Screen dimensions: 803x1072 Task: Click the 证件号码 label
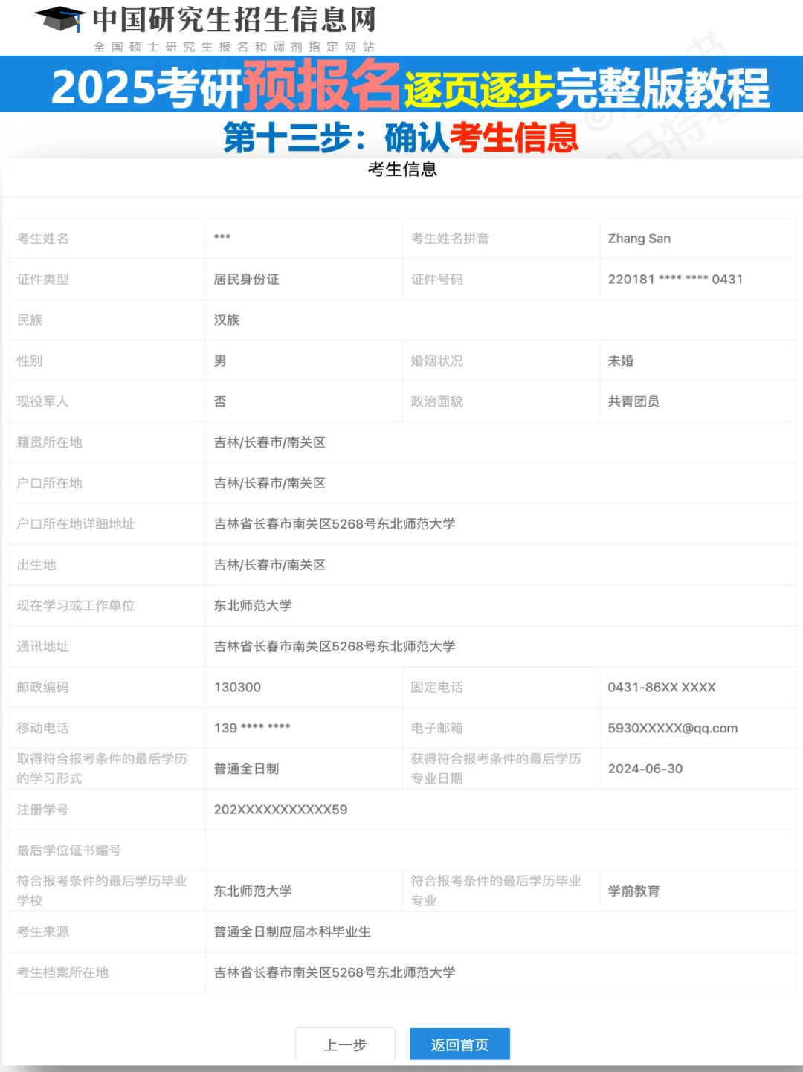coord(436,280)
